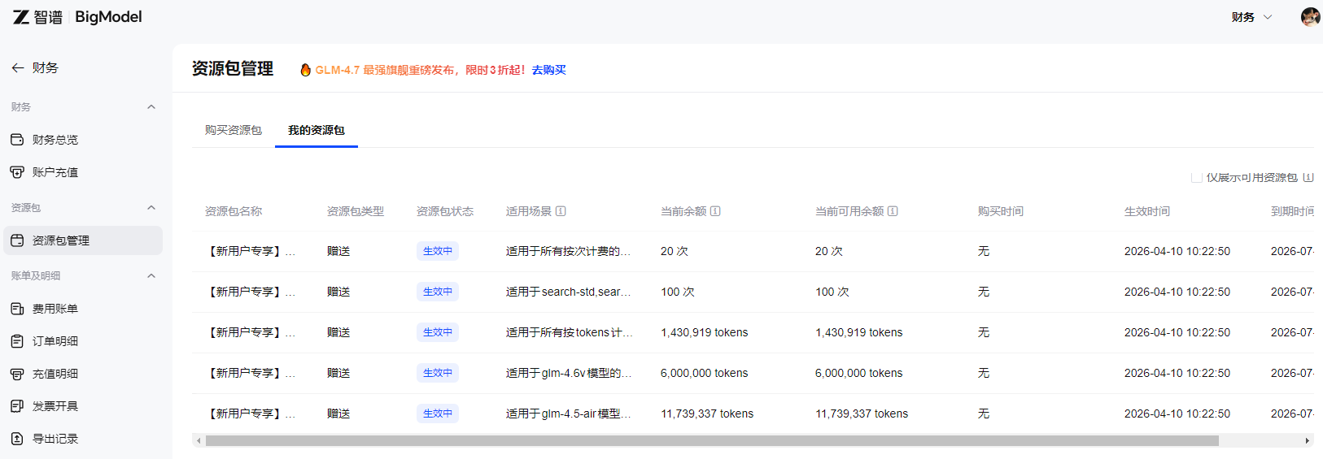This screenshot has height=459, width=1323.
Task: Click 11,739,337 tokens in 当前可用余额 column
Action: [x=862, y=414]
